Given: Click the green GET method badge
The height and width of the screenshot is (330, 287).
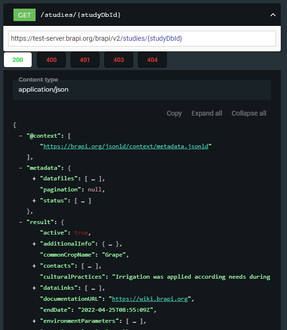Looking at the screenshot, I should click(25, 15).
